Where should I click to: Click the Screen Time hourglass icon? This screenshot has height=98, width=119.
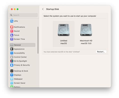click(12, 39)
